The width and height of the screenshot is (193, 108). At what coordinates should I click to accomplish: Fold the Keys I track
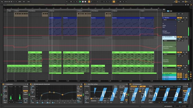pyautogui.click(x=164, y=52)
